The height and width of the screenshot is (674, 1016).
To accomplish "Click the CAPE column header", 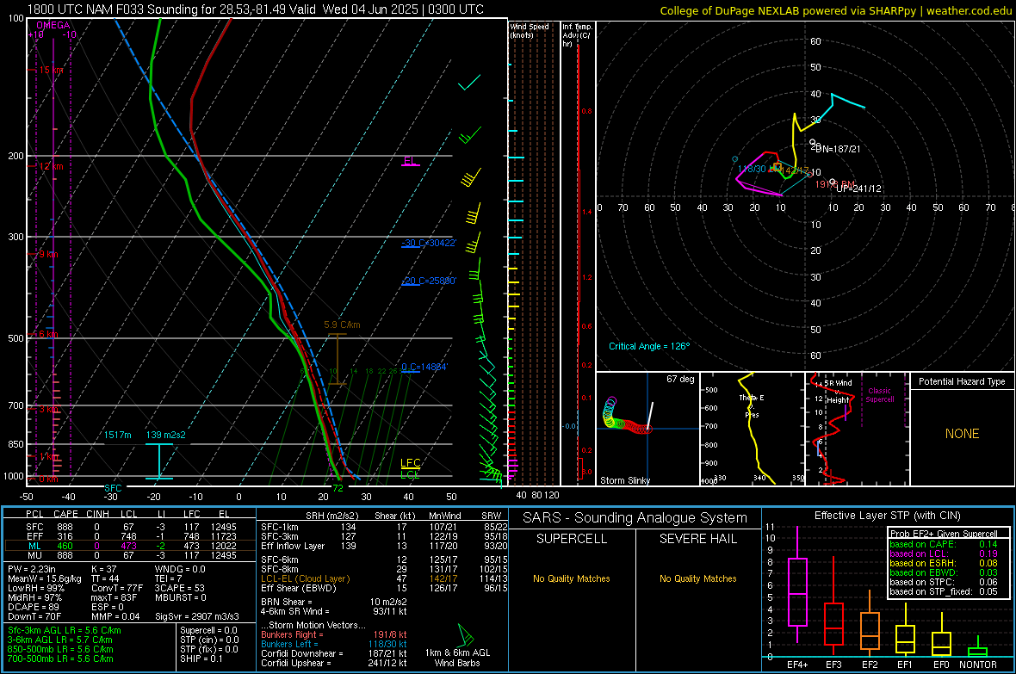I will pos(65,514).
